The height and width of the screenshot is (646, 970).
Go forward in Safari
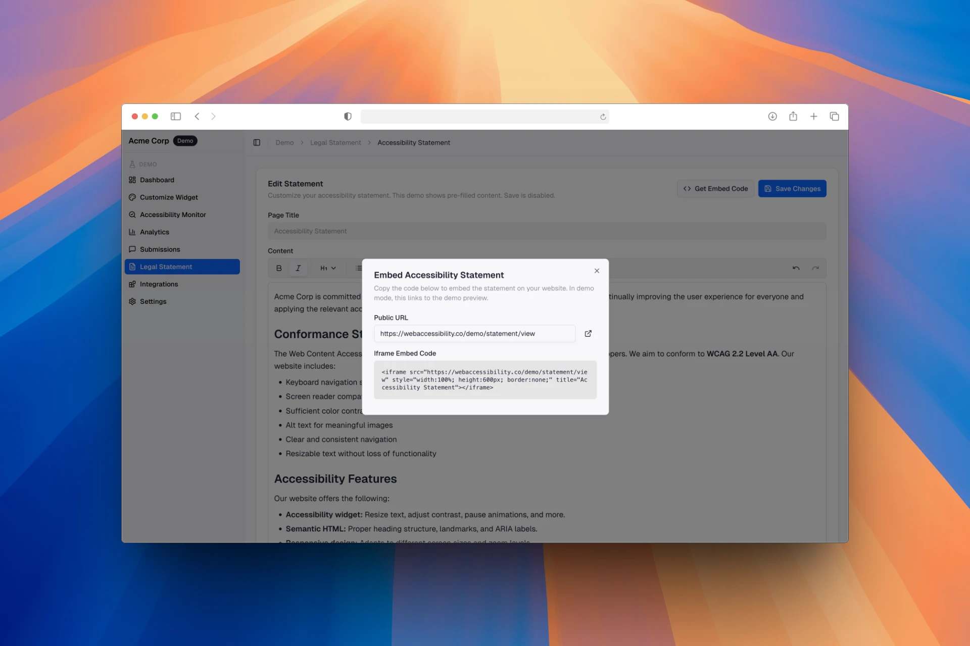click(x=213, y=117)
